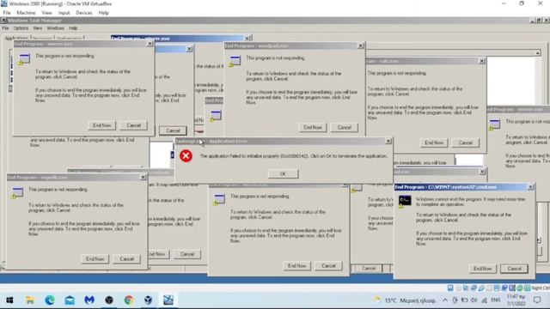The image size is (550, 309).
Task: Open File Explorer from the taskbar
Action: point(30,300)
